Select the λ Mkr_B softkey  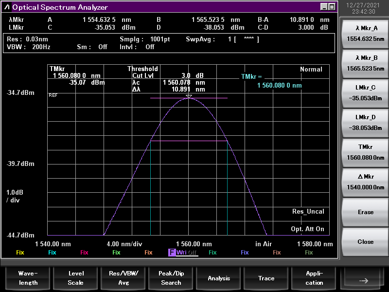pyautogui.click(x=366, y=63)
